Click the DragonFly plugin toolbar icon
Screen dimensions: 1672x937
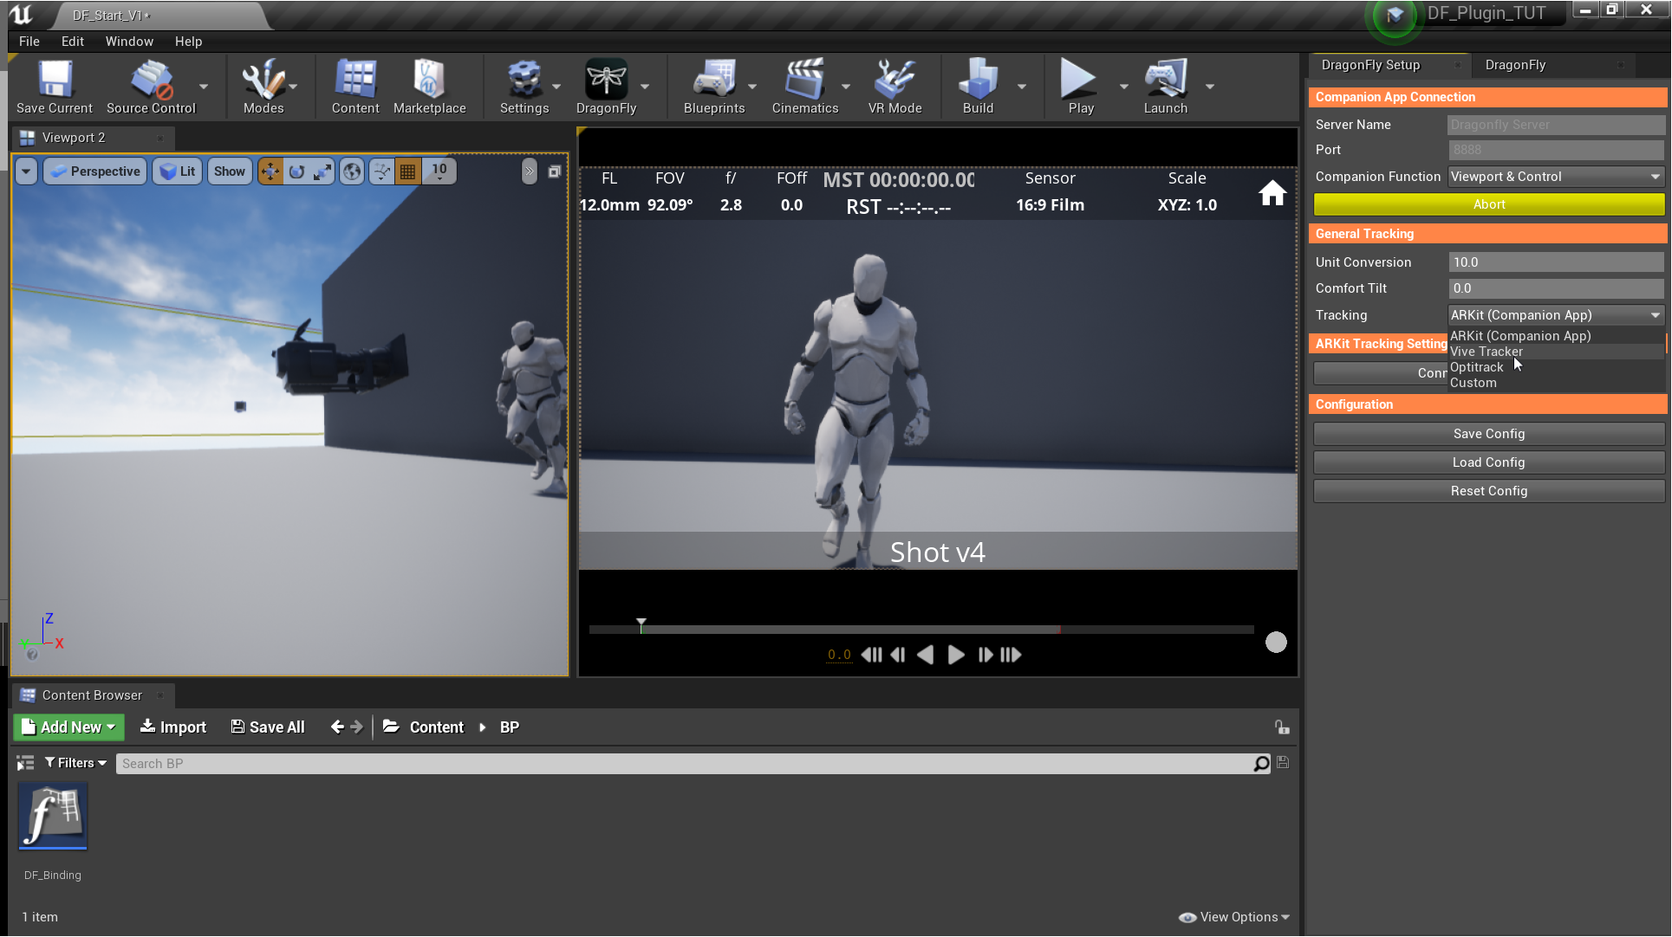point(606,87)
